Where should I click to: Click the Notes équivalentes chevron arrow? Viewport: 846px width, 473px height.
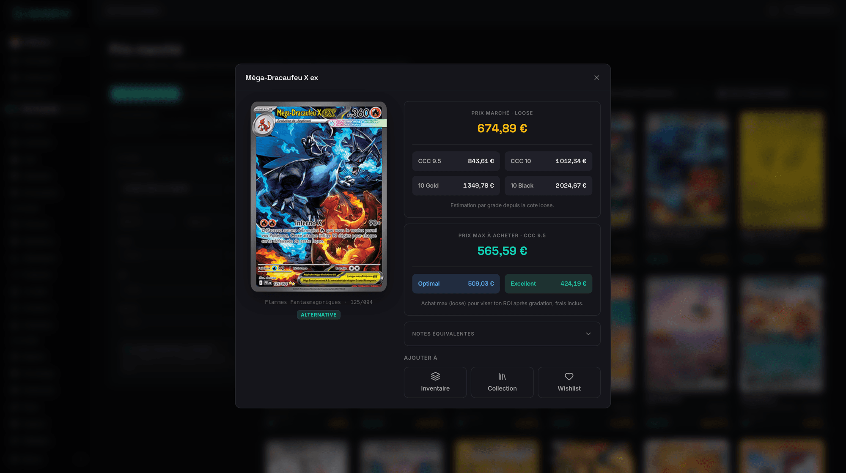[588, 334]
